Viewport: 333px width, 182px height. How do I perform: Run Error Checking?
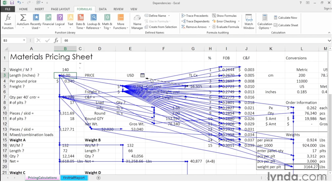point(224,21)
